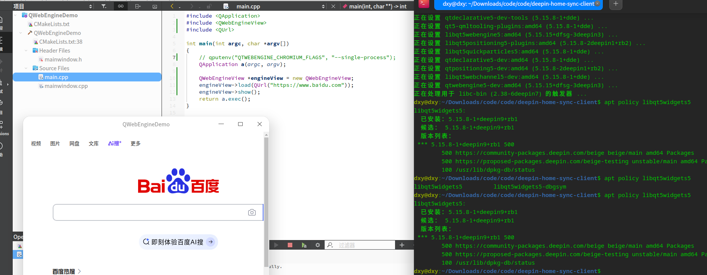Image resolution: width=707 pixels, height=275 pixels.
Task: Collapse the Header Files folder
Action: click(x=26, y=50)
